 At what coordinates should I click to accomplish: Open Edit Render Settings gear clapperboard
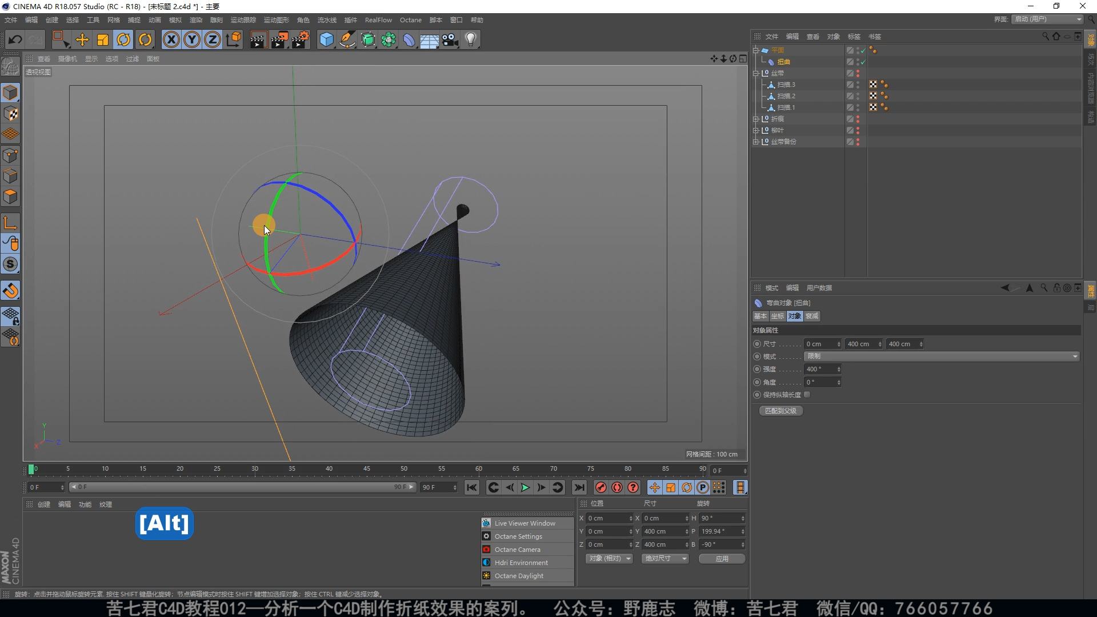click(x=301, y=39)
